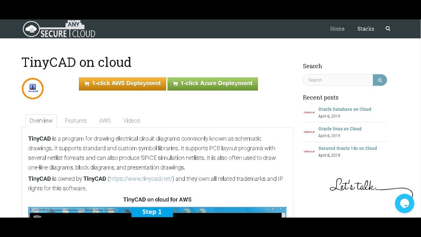
Task: Switch to the Features tab
Action: tap(76, 121)
